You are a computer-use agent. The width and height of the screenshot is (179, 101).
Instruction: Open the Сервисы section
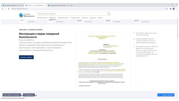click(x=85, y=18)
